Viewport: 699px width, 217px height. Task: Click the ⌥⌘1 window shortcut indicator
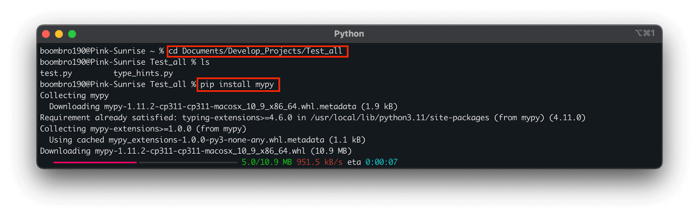coord(644,33)
